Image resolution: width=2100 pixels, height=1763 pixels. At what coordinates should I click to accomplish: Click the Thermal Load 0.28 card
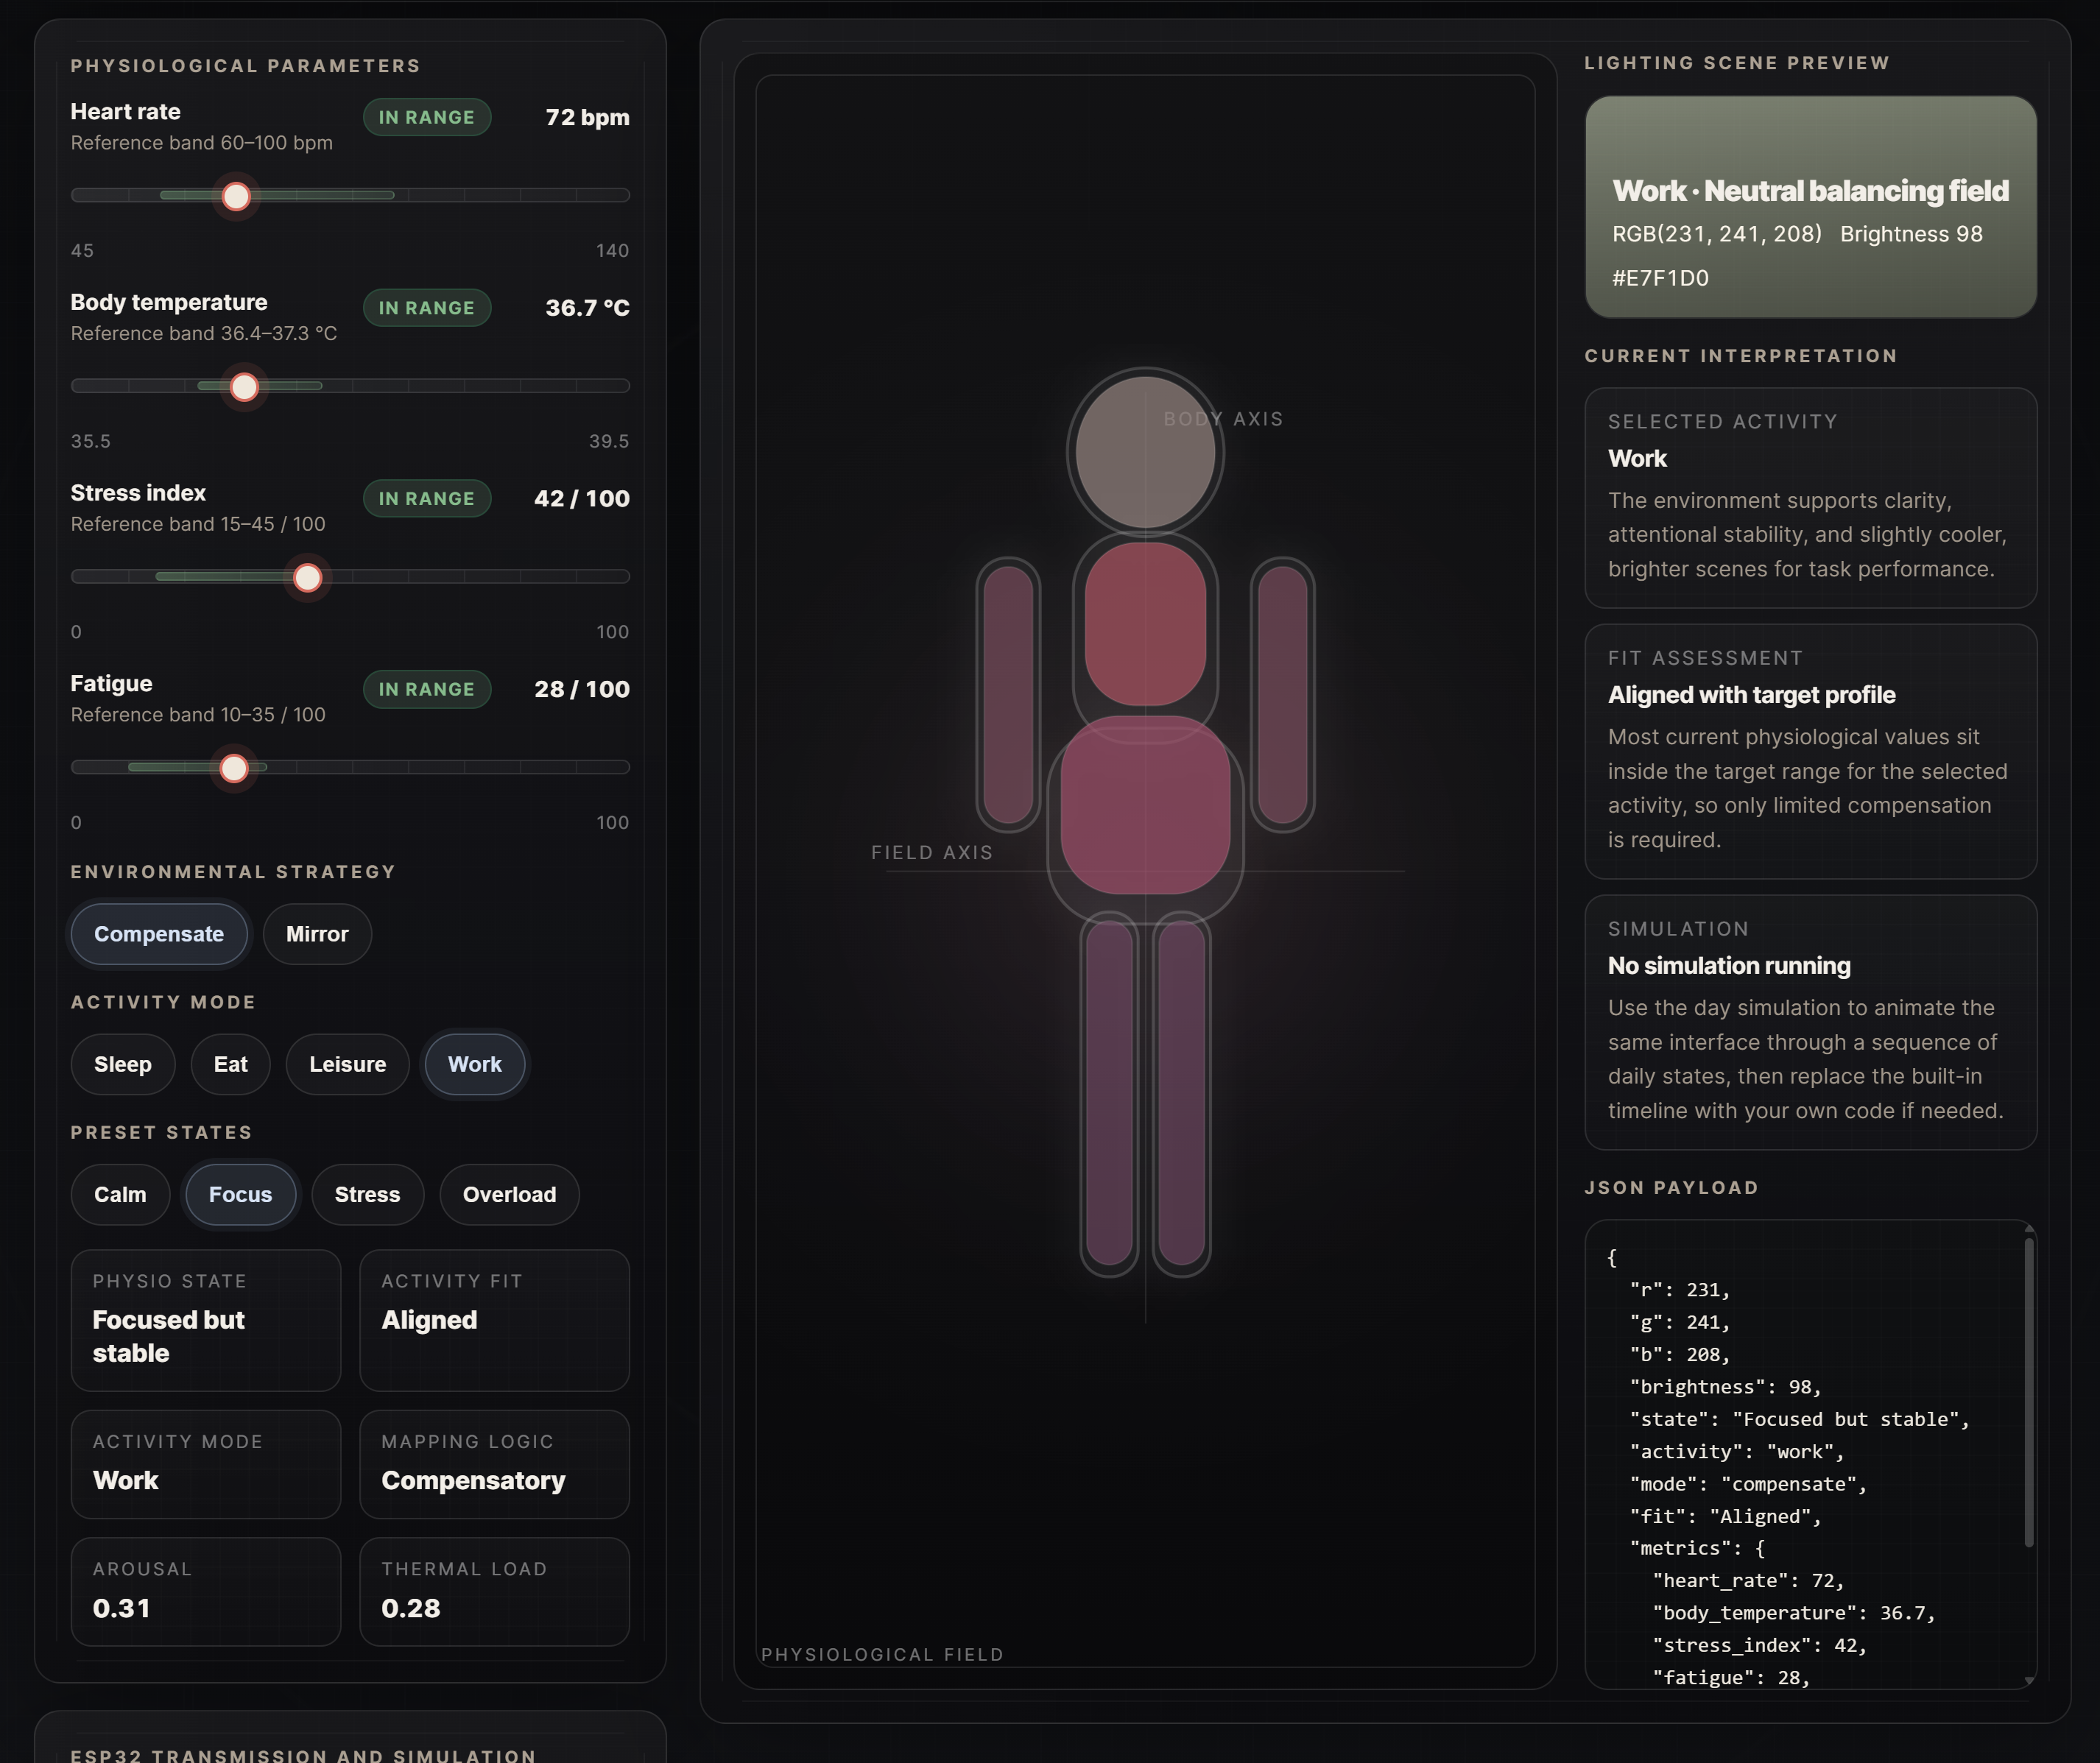coord(494,1592)
